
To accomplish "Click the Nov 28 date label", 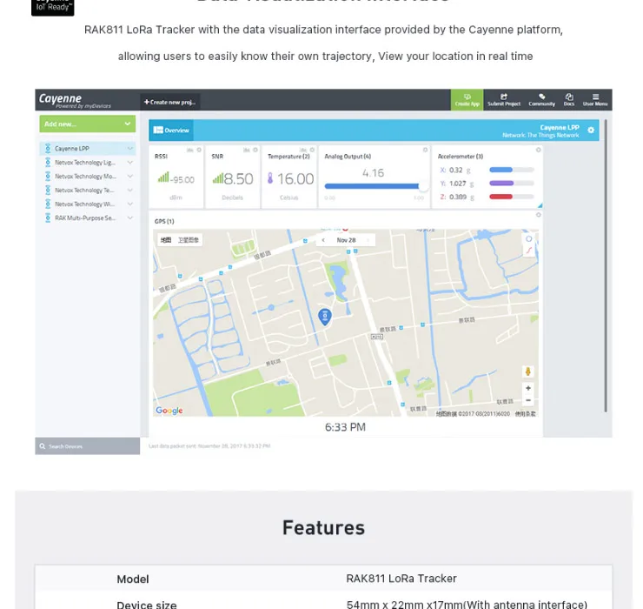I will click(x=346, y=240).
